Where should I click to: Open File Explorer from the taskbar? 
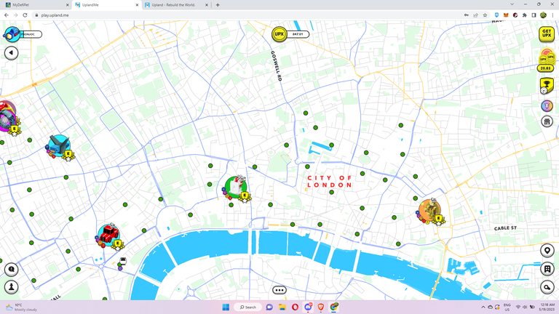[282, 307]
